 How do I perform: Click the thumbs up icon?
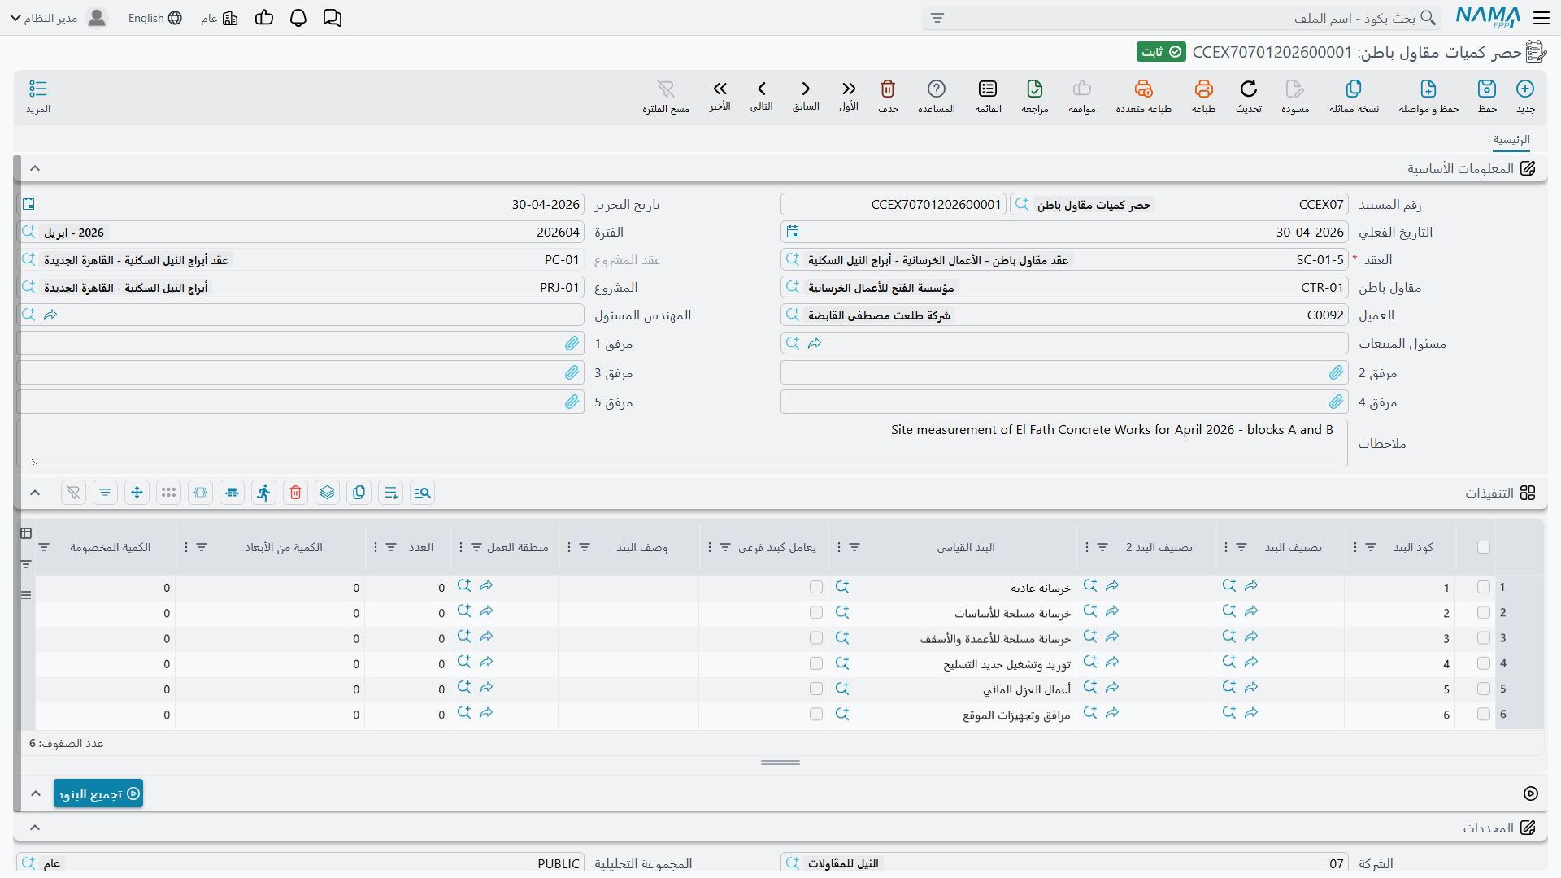(x=264, y=18)
